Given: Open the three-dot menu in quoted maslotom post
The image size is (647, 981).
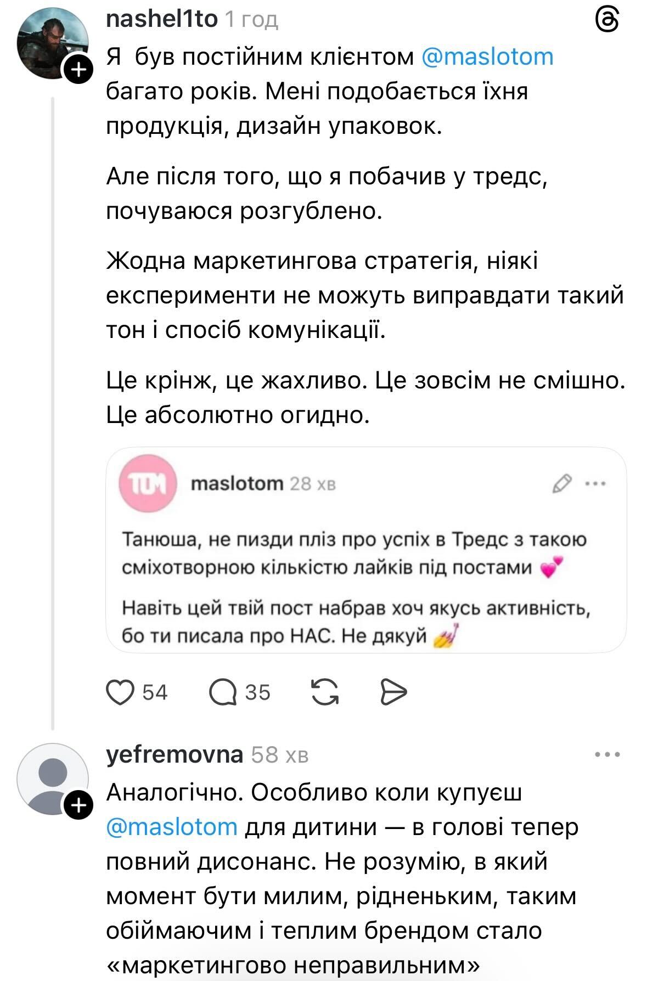Looking at the screenshot, I should [595, 483].
